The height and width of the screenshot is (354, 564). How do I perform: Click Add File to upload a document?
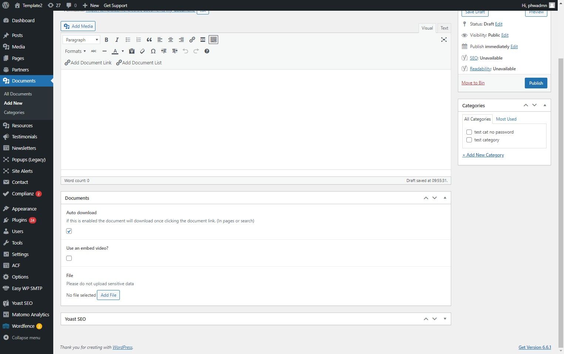pyautogui.click(x=108, y=295)
